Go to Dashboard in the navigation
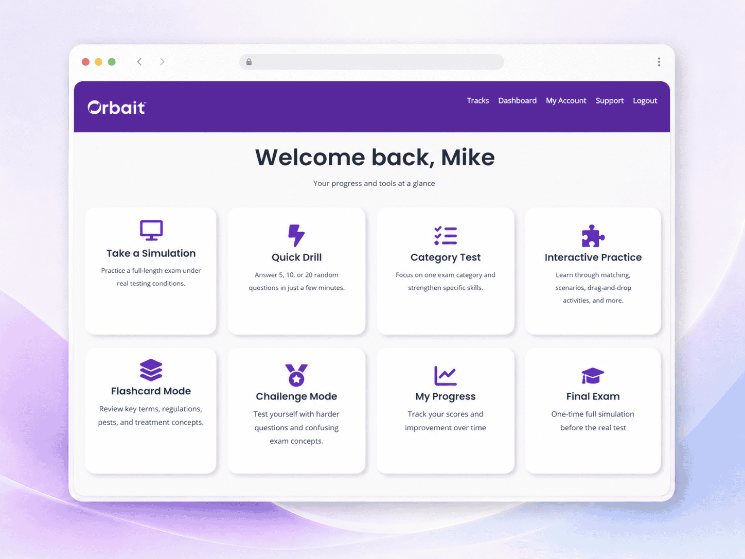This screenshot has width=745, height=559. (518, 100)
